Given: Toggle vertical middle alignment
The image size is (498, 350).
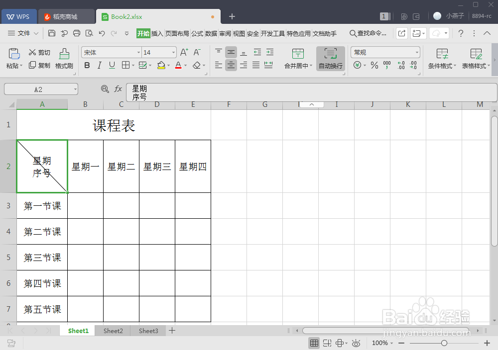Looking at the screenshot, I should click(231, 52).
